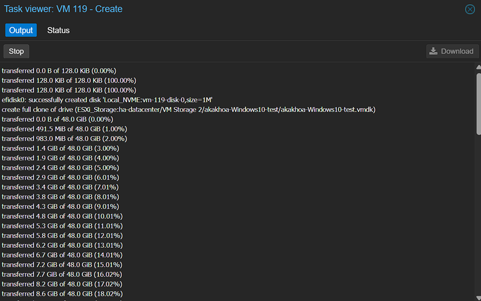Click the scrollbar up arrow
The width and height of the screenshot is (481, 301).
pyautogui.click(x=478, y=66)
